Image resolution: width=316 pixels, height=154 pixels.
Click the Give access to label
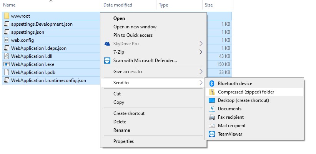point(127,72)
